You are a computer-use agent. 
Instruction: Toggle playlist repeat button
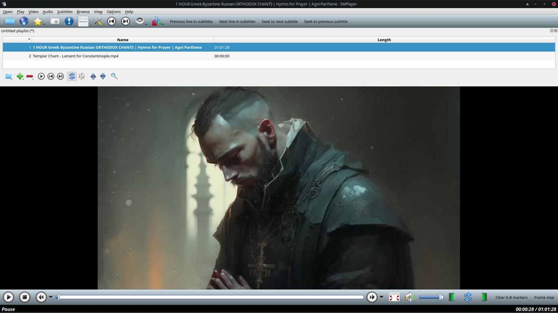point(72,77)
